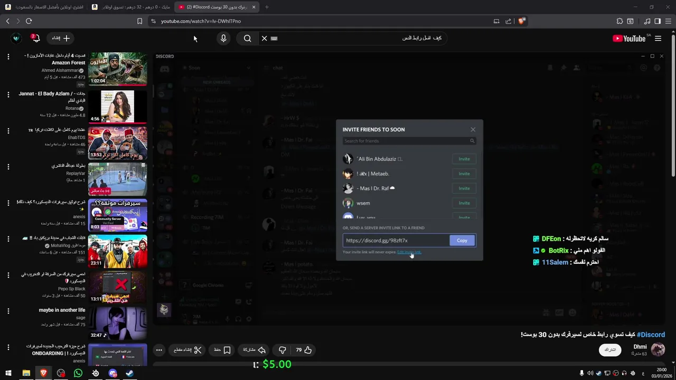Bookmark this page in address bar

coord(139,21)
